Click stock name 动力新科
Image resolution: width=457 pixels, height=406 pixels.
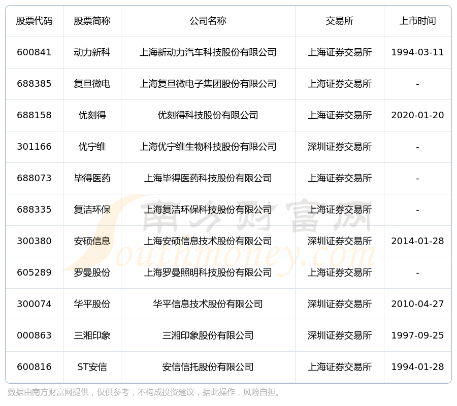(x=92, y=52)
